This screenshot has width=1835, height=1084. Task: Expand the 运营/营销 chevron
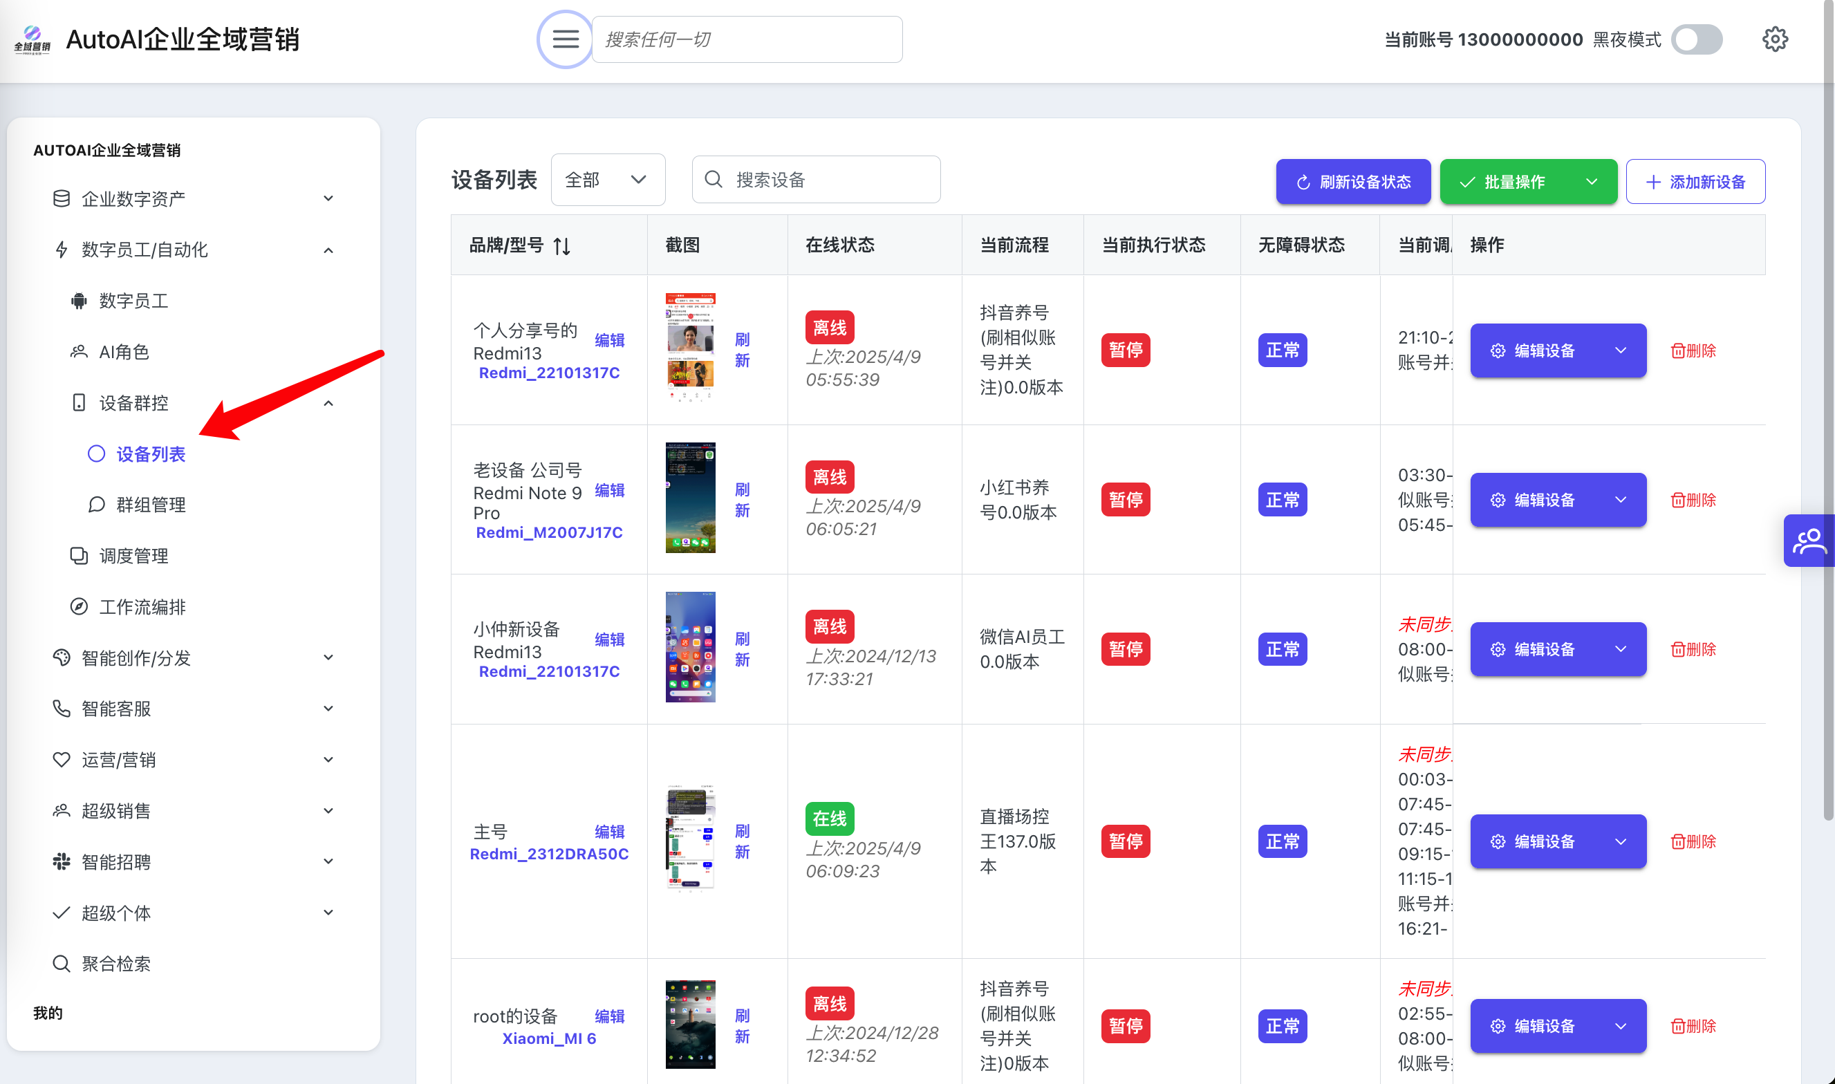coord(328,760)
